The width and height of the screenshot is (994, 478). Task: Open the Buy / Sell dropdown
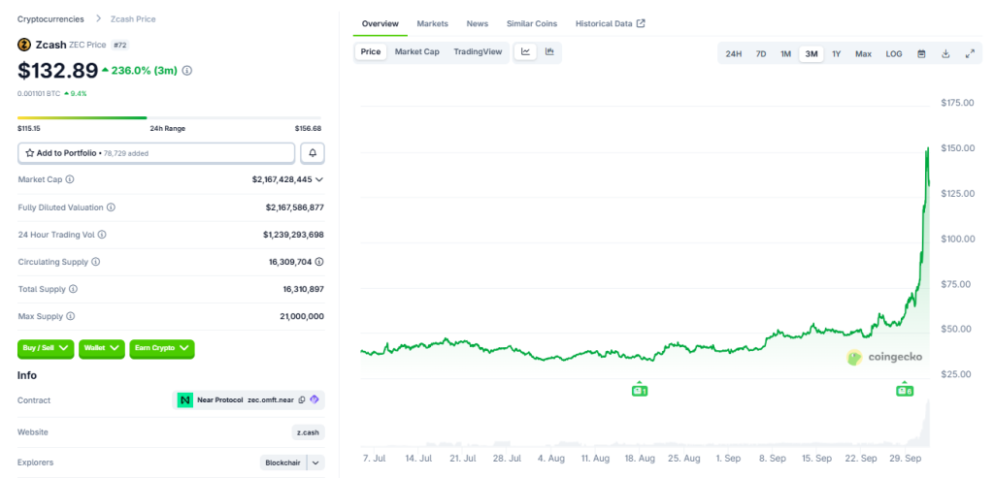46,347
